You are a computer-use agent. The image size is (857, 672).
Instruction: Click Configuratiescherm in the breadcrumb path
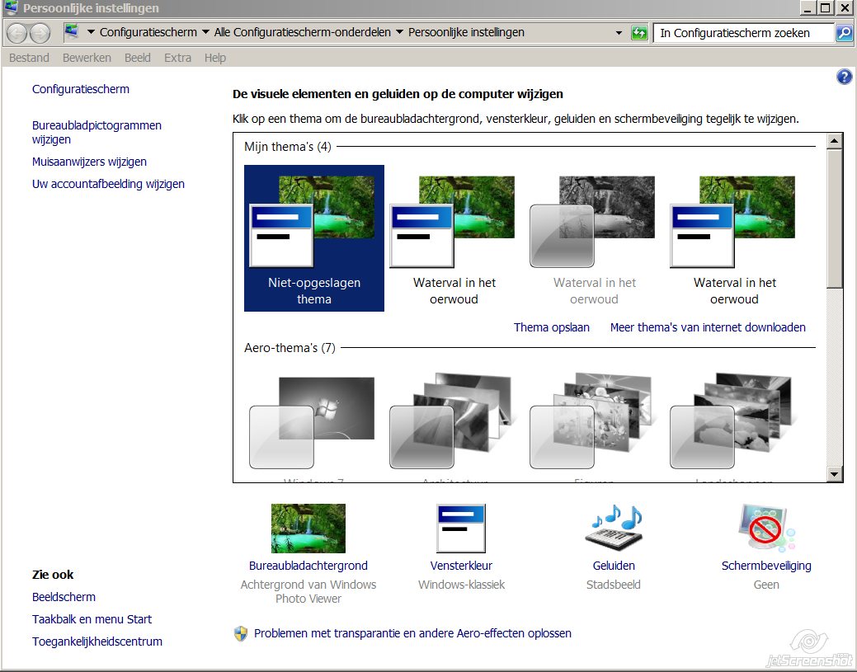pyautogui.click(x=148, y=32)
